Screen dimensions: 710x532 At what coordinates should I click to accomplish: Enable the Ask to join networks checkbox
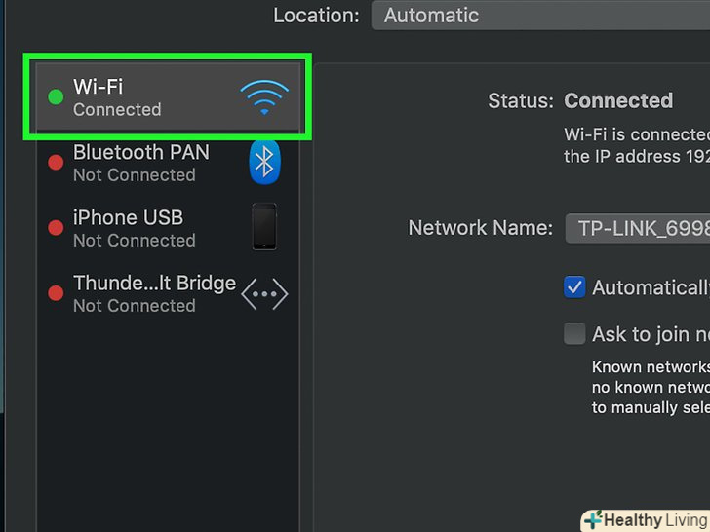tap(574, 333)
